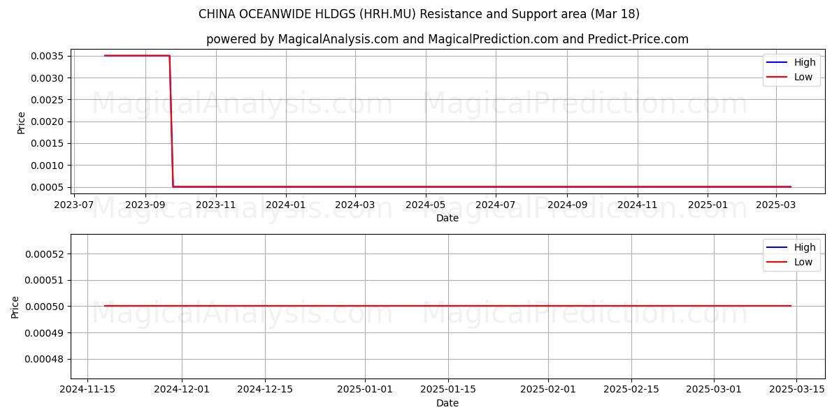Click the 'Price' axis label of upper chart
The height and width of the screenshot is (419, 839).
[22, 123]
